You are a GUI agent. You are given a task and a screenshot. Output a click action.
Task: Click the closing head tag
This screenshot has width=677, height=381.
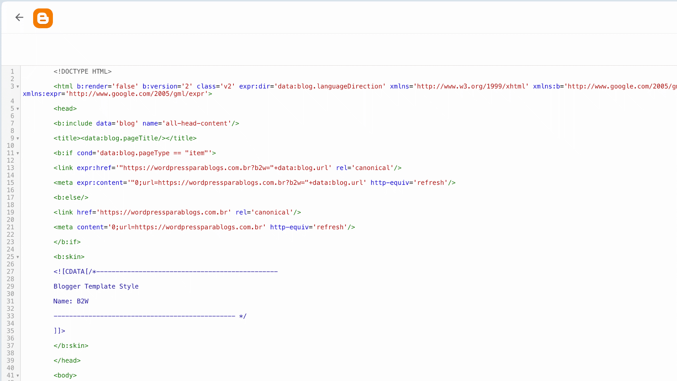(x=67, y=361)
